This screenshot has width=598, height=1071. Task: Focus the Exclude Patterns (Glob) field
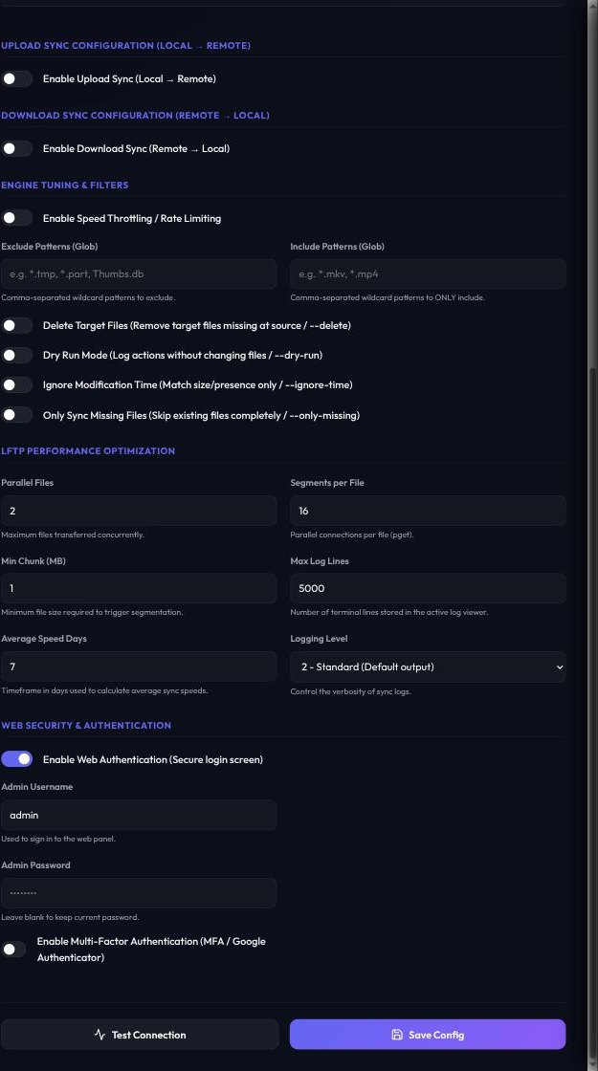[x=139, y=273]
